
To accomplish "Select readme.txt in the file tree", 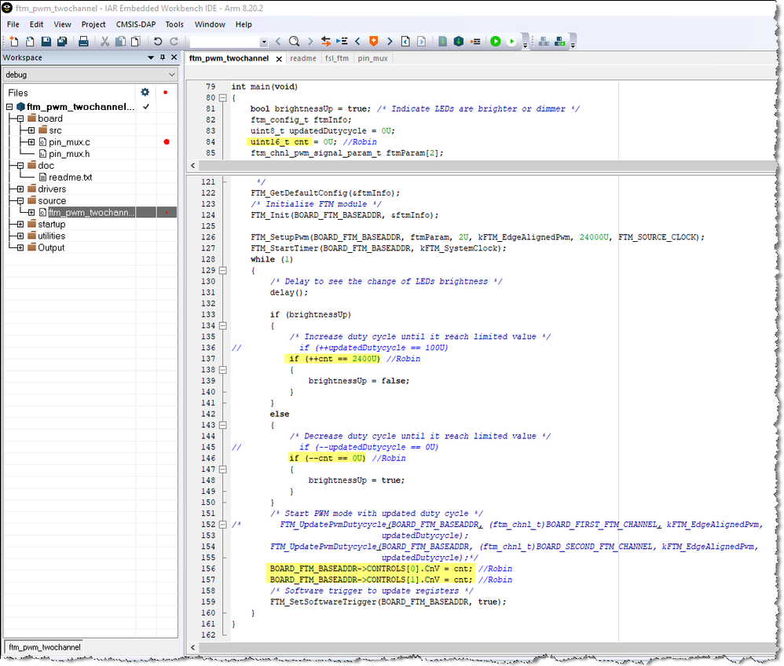I will pos(70,177).
